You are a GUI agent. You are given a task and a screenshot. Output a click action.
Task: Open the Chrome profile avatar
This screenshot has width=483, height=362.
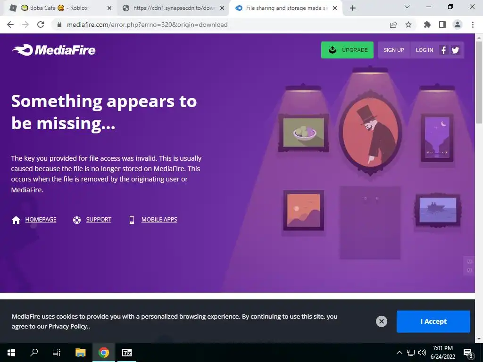458,25
